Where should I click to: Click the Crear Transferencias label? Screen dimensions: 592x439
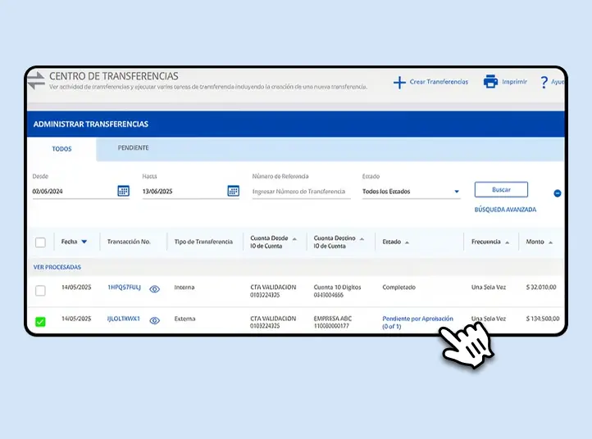(x=439, y=82)
